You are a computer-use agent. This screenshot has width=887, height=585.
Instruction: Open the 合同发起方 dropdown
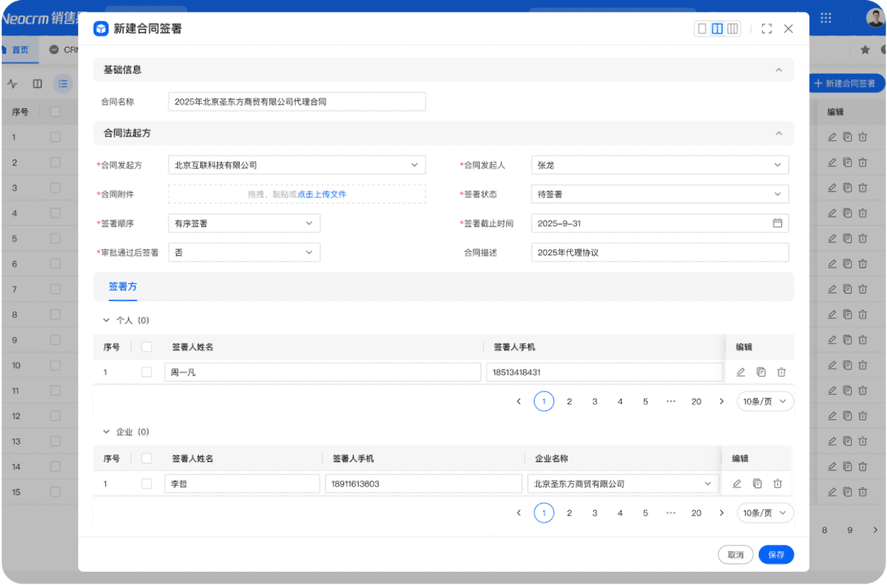296,165
